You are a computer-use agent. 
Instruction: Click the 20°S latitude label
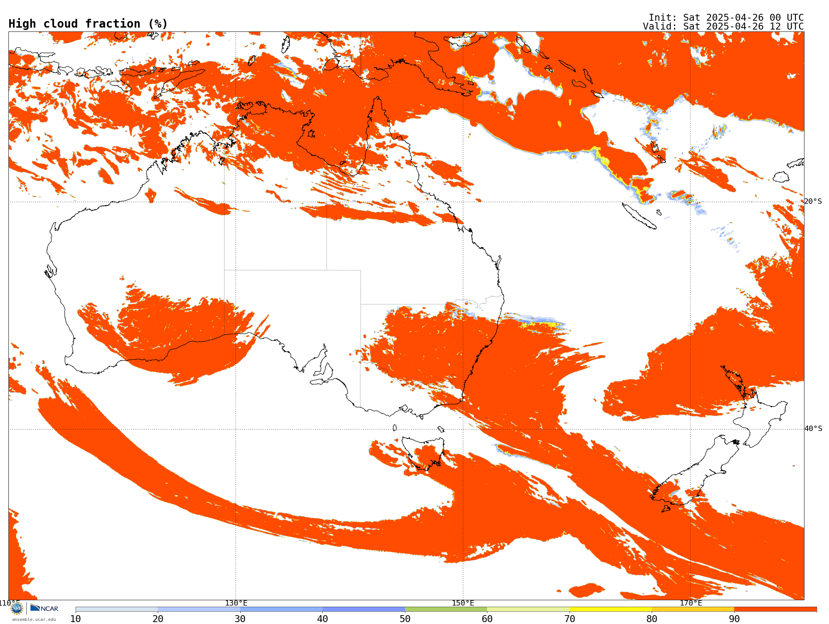(x=813, y=201)
